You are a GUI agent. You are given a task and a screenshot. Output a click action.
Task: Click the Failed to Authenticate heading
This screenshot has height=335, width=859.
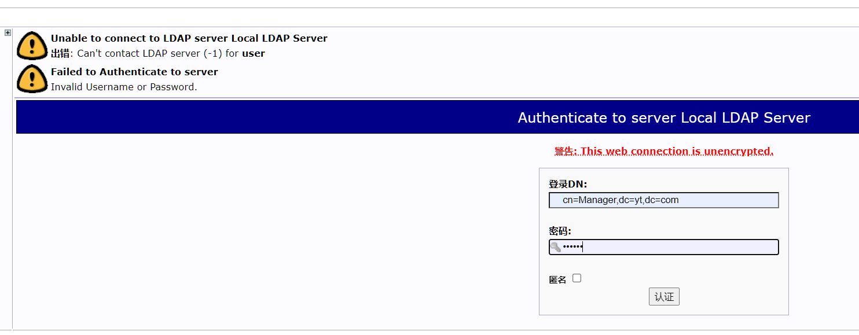pos(134,72)
